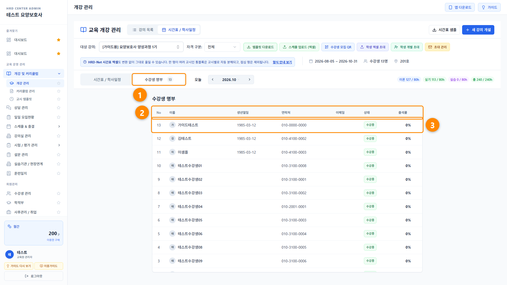The image size is (507, 285).
Task: Open the 가이드 button in header
Action: pyautogui.click(x=489, y=7)
